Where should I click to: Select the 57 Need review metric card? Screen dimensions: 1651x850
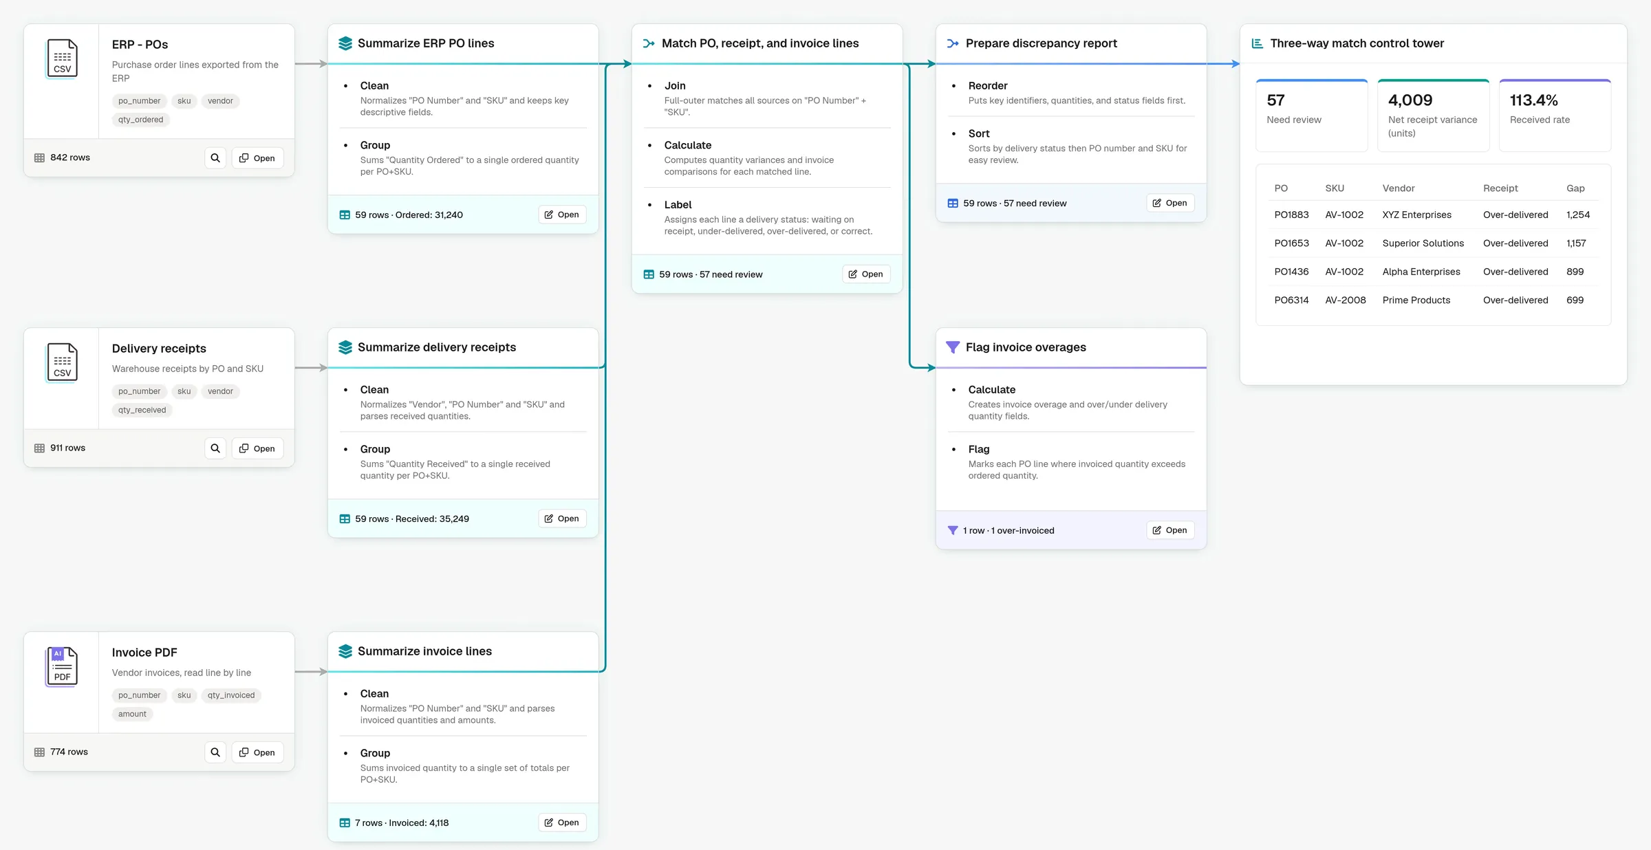point(1311,115)
